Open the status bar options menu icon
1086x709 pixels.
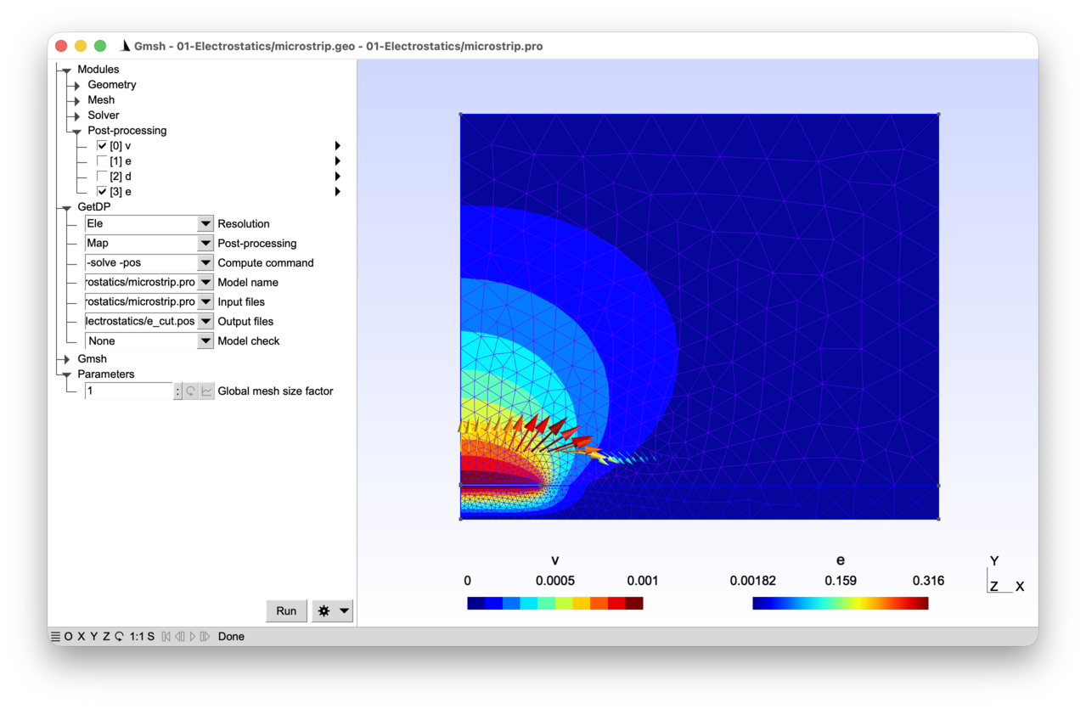pyautogui.click(x=55, y=636)
